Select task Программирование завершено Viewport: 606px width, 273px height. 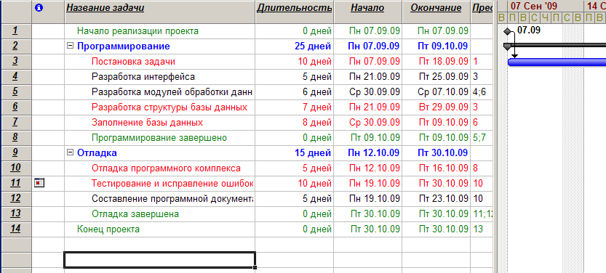pos(159,138)
